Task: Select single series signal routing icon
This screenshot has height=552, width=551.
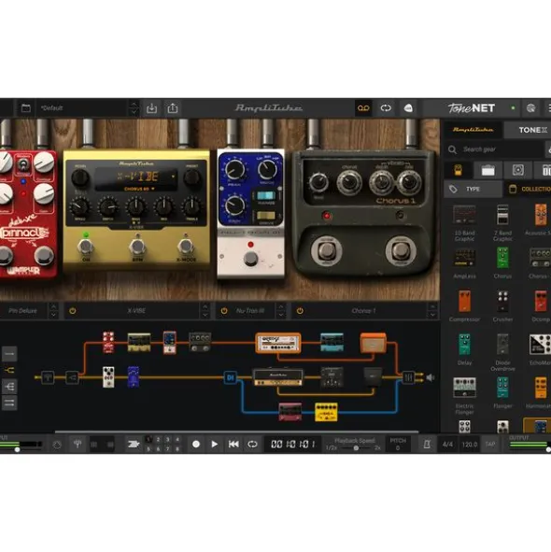Action: click(9, 354)
